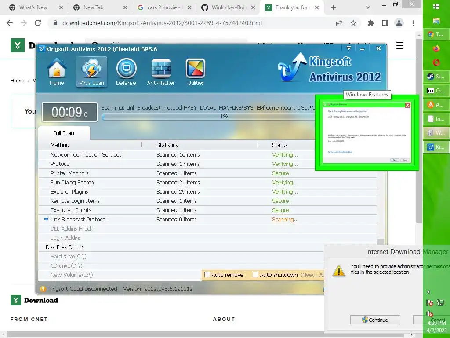
Task: Open Opera from taskbar
Action: [x=436, y=62]
